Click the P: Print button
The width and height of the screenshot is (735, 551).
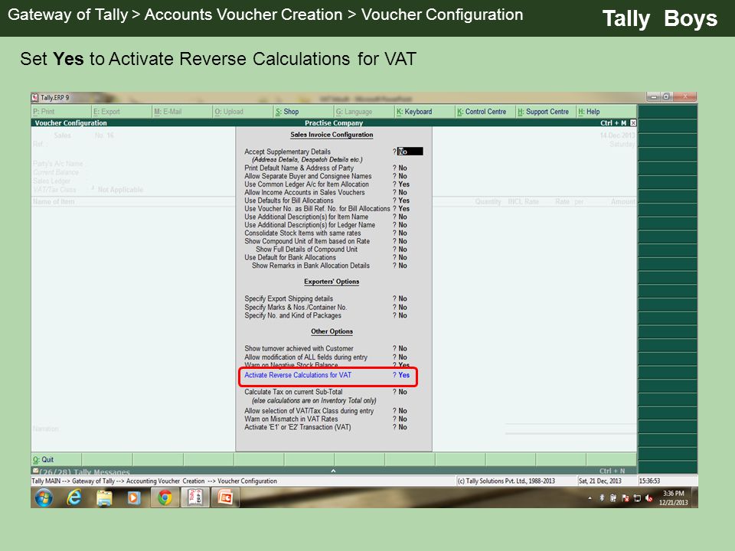(61, 112)
